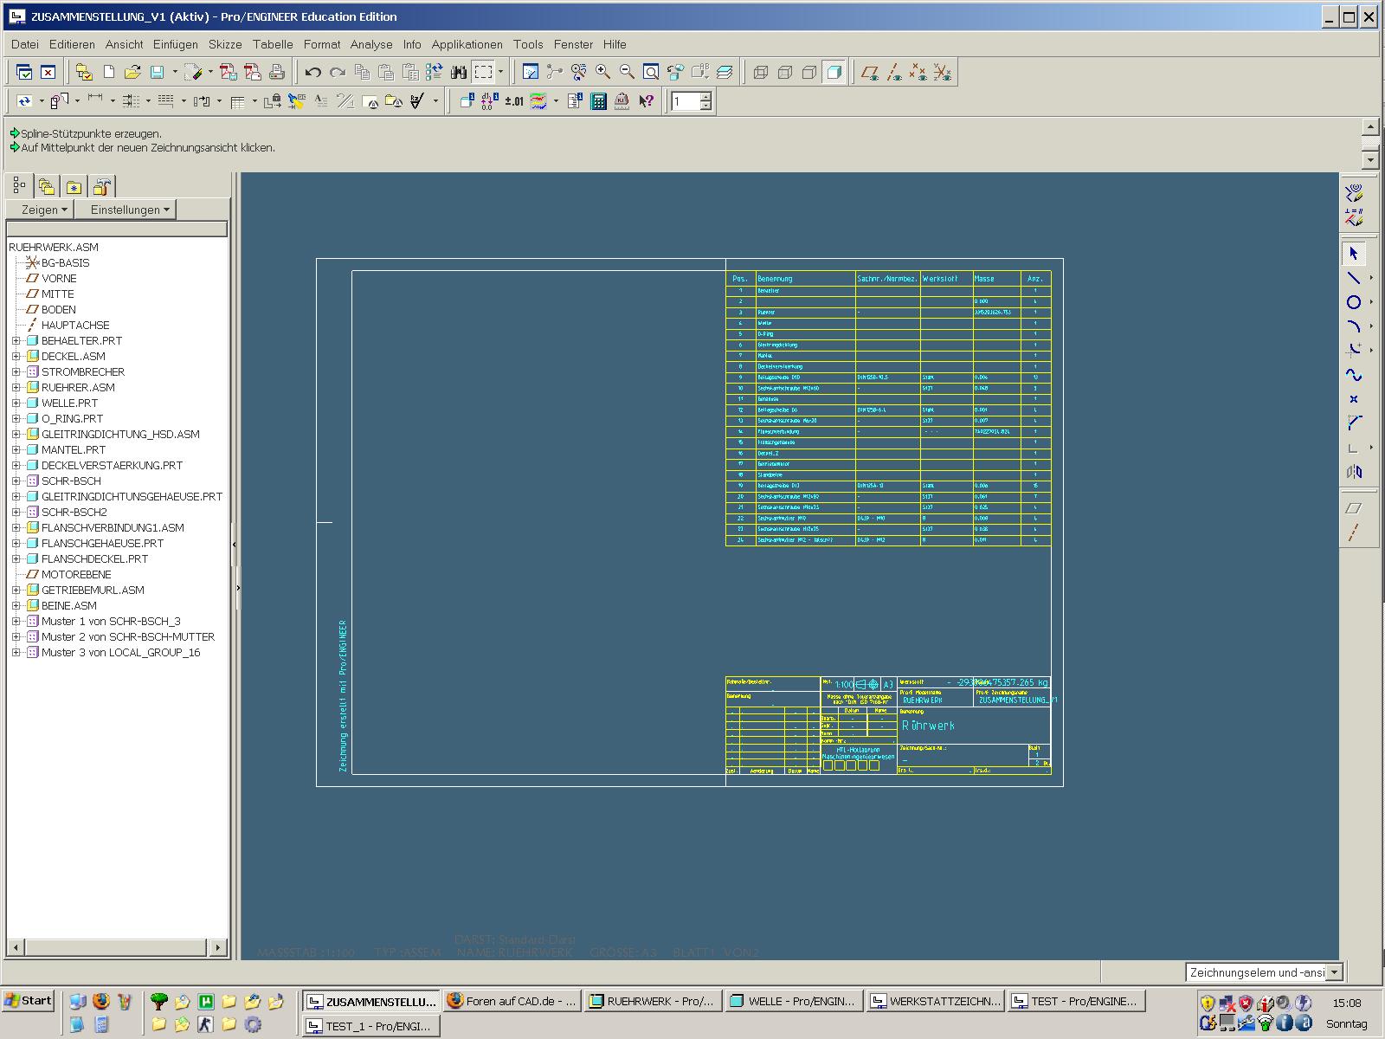
Task: Toggle the dashed selection box mode
Action: pos(482,72)
